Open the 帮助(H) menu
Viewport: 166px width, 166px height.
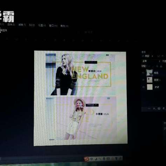coord(64,26)
